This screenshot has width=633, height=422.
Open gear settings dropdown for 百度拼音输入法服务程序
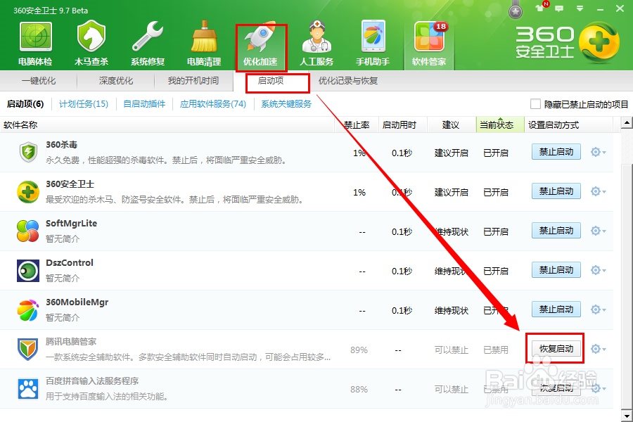[x=598, y=388]
